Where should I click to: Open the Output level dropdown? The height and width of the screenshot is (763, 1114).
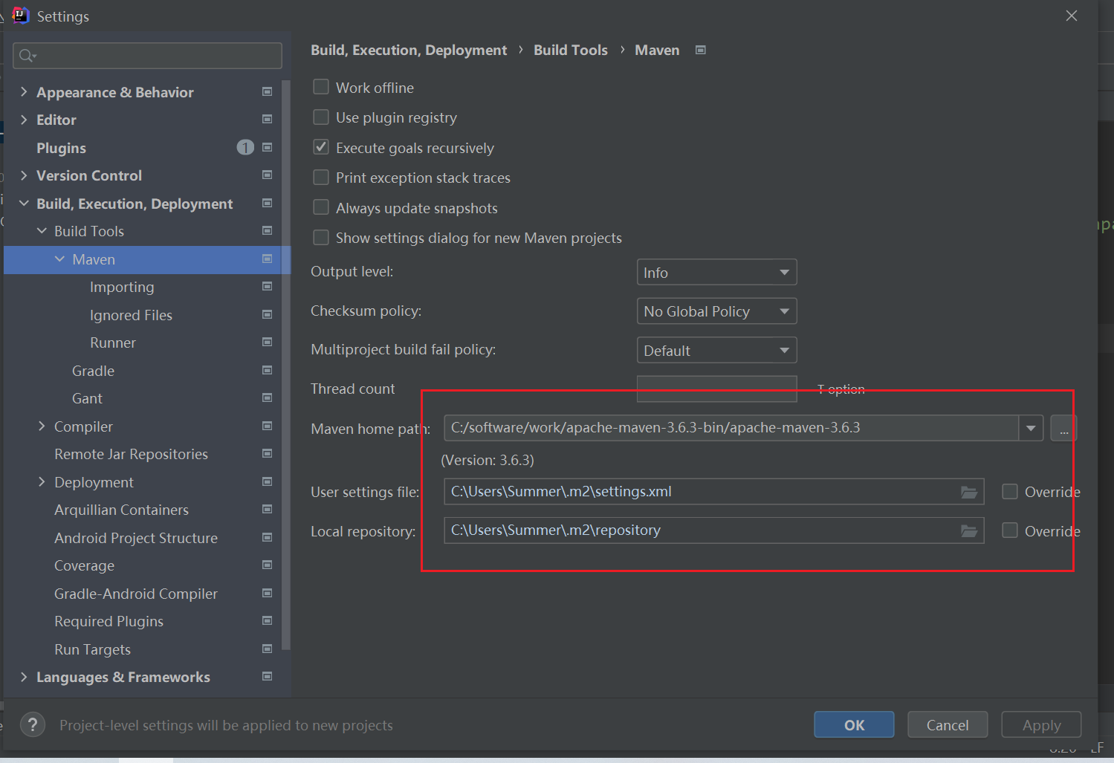pos(716,272)
